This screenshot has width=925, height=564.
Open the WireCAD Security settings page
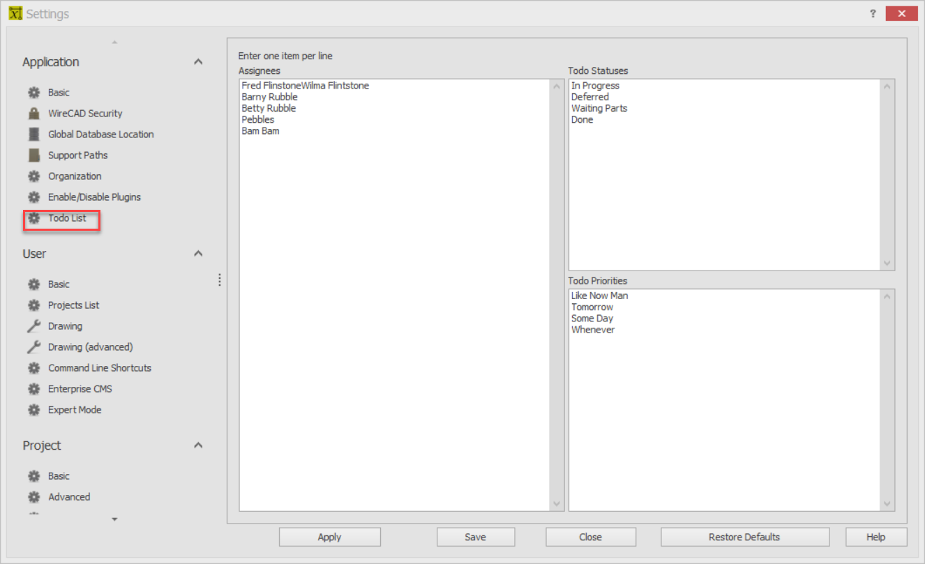click(x=85, y=113)
